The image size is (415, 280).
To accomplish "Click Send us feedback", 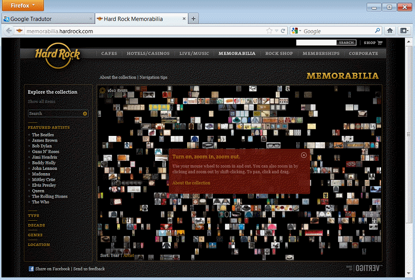I will point(89,269).
